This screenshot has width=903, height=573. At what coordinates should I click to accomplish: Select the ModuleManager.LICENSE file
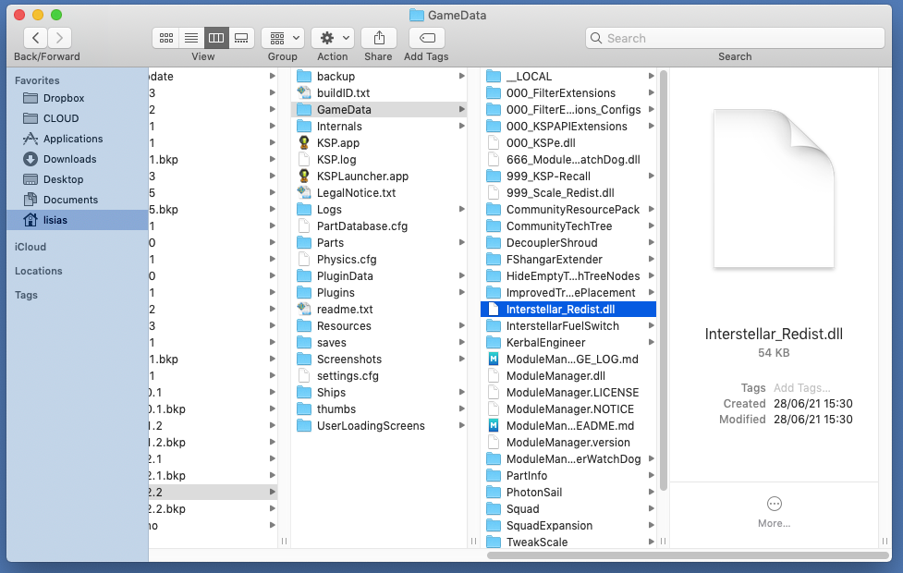coord(567,392)
